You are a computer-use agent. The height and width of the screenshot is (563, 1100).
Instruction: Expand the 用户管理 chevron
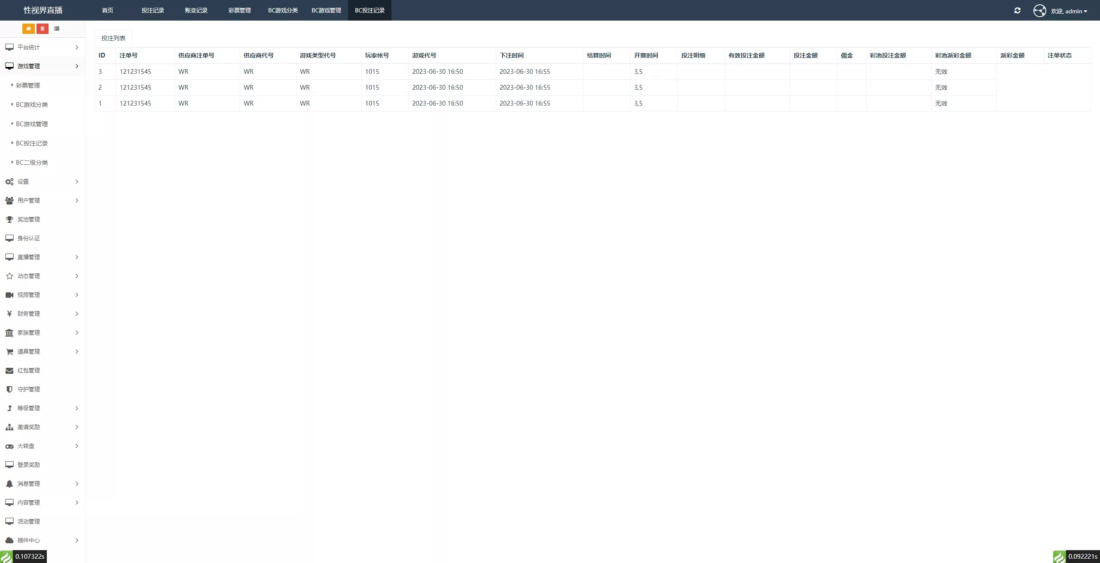click(x=77, y=200)
